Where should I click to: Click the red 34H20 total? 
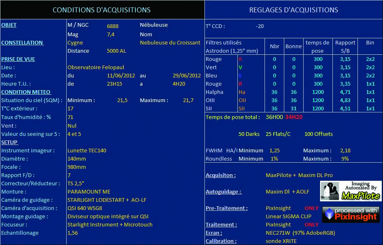pyautogui.click(x=294, y=117)
